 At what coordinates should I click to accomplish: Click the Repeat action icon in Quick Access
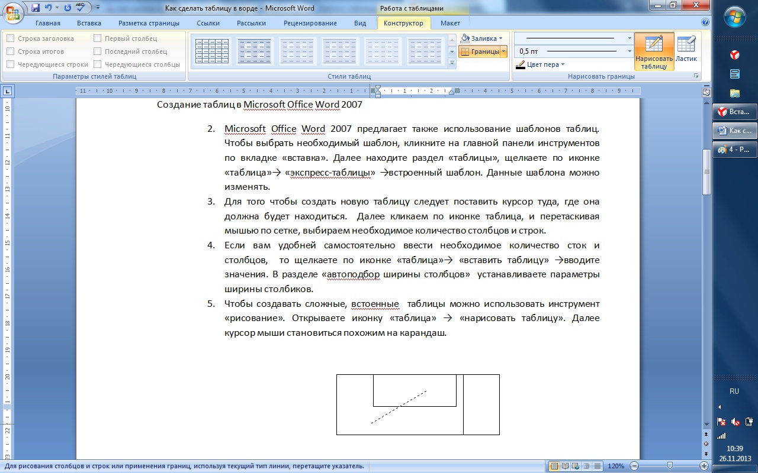tap(67, 8)
